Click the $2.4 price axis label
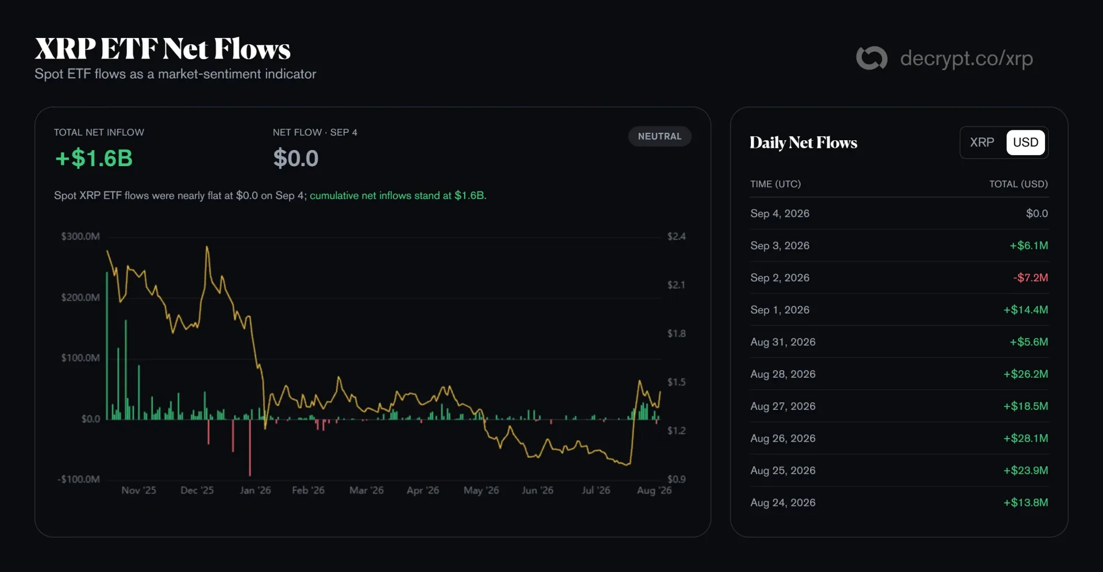1103x572 pixels. click(676, 236)
